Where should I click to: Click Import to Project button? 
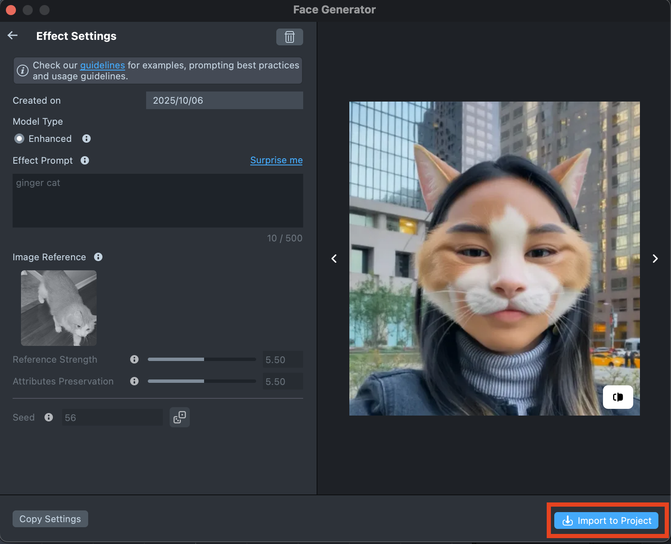click(606, 520)
